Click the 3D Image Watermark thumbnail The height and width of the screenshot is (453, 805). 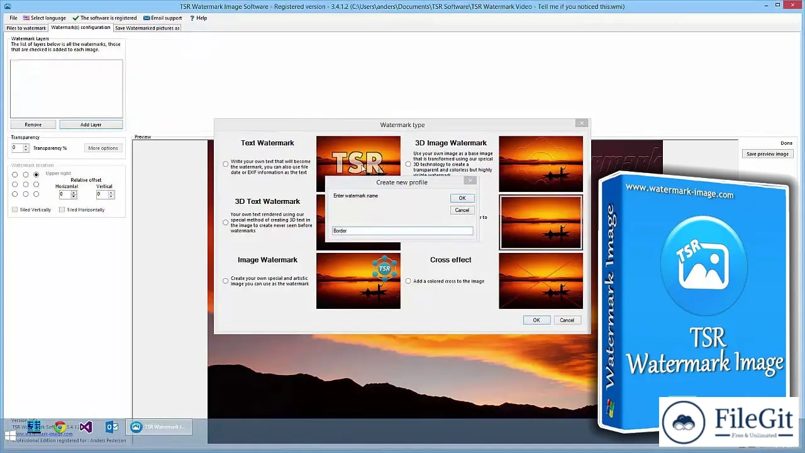541,164
